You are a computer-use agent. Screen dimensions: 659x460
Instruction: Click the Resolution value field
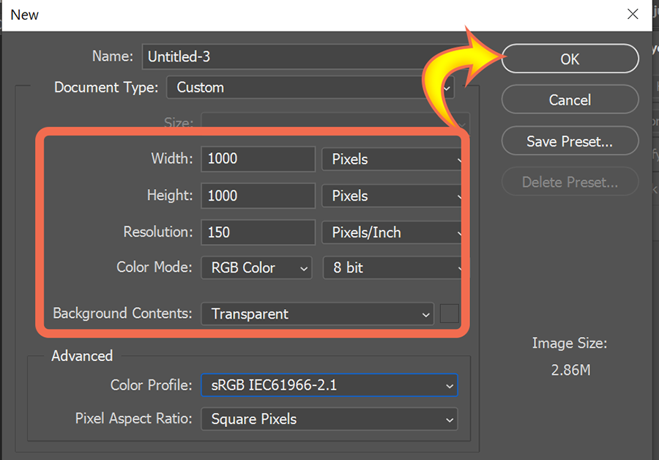click(258, 232)
